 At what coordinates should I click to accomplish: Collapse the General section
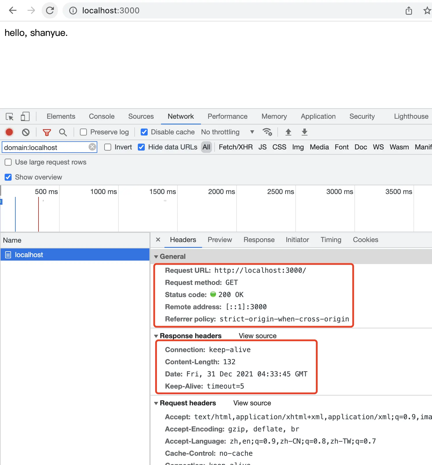[x=156, y=257]
